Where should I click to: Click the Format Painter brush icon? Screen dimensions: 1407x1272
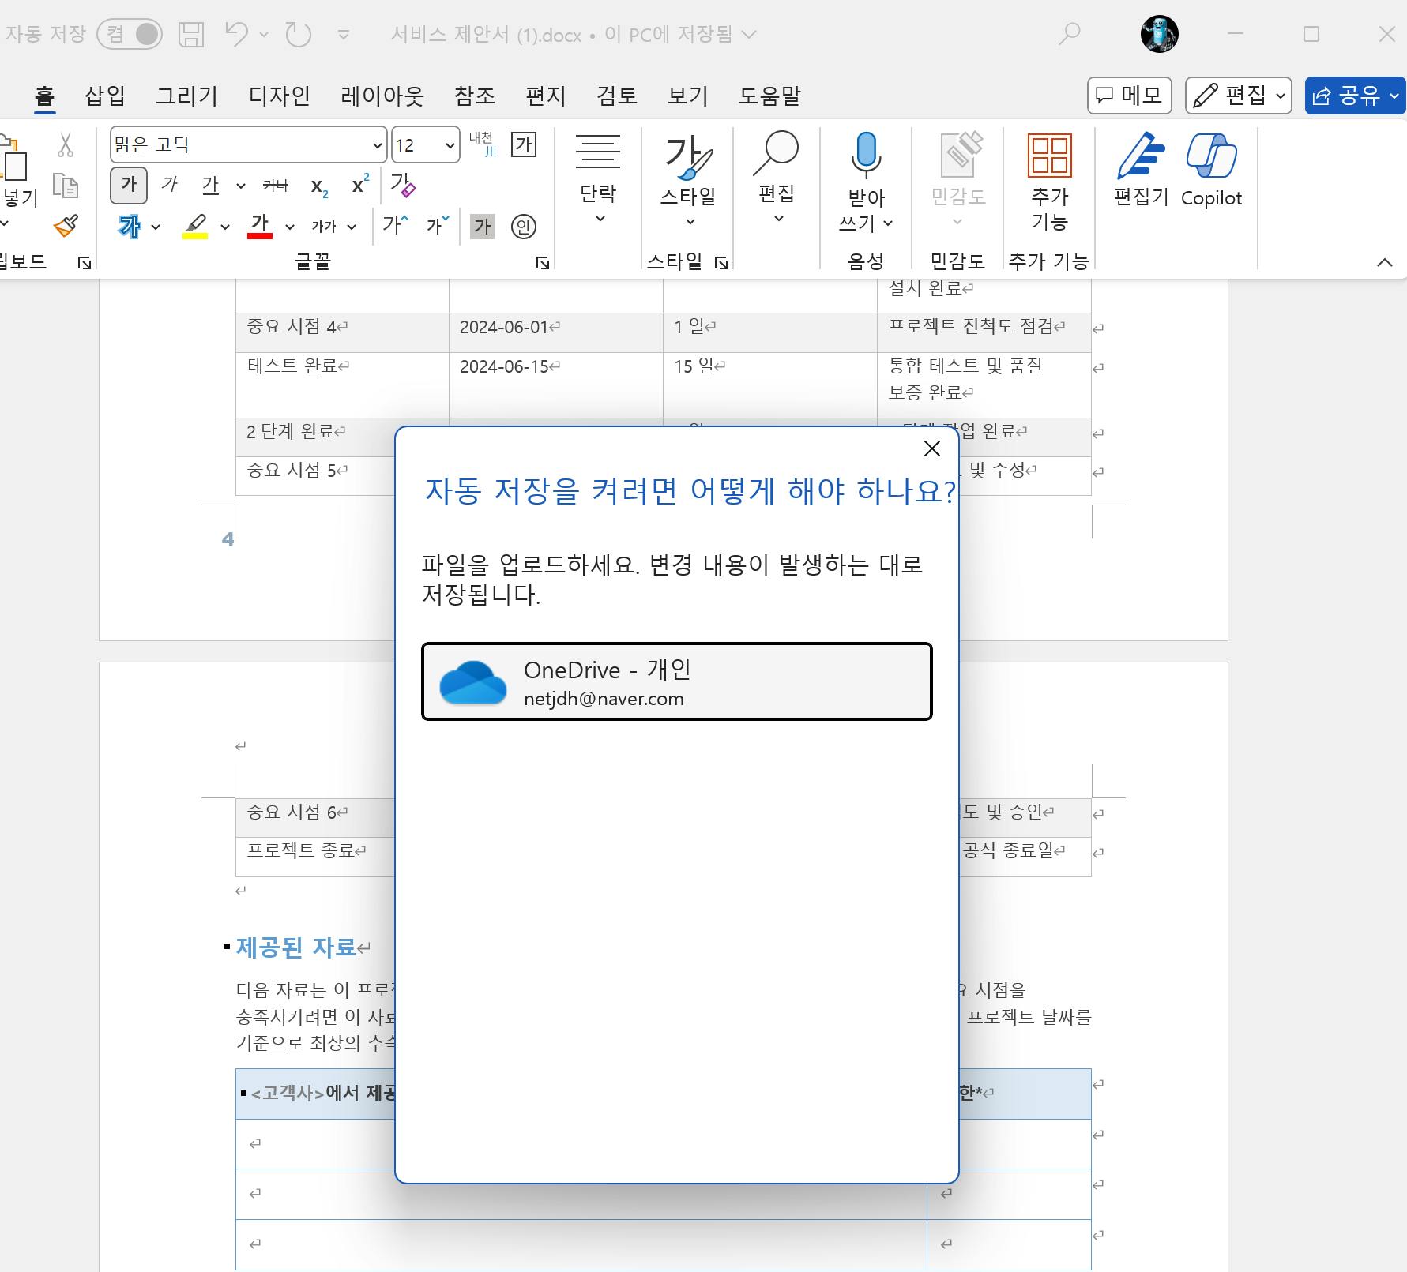pos(66,227)
